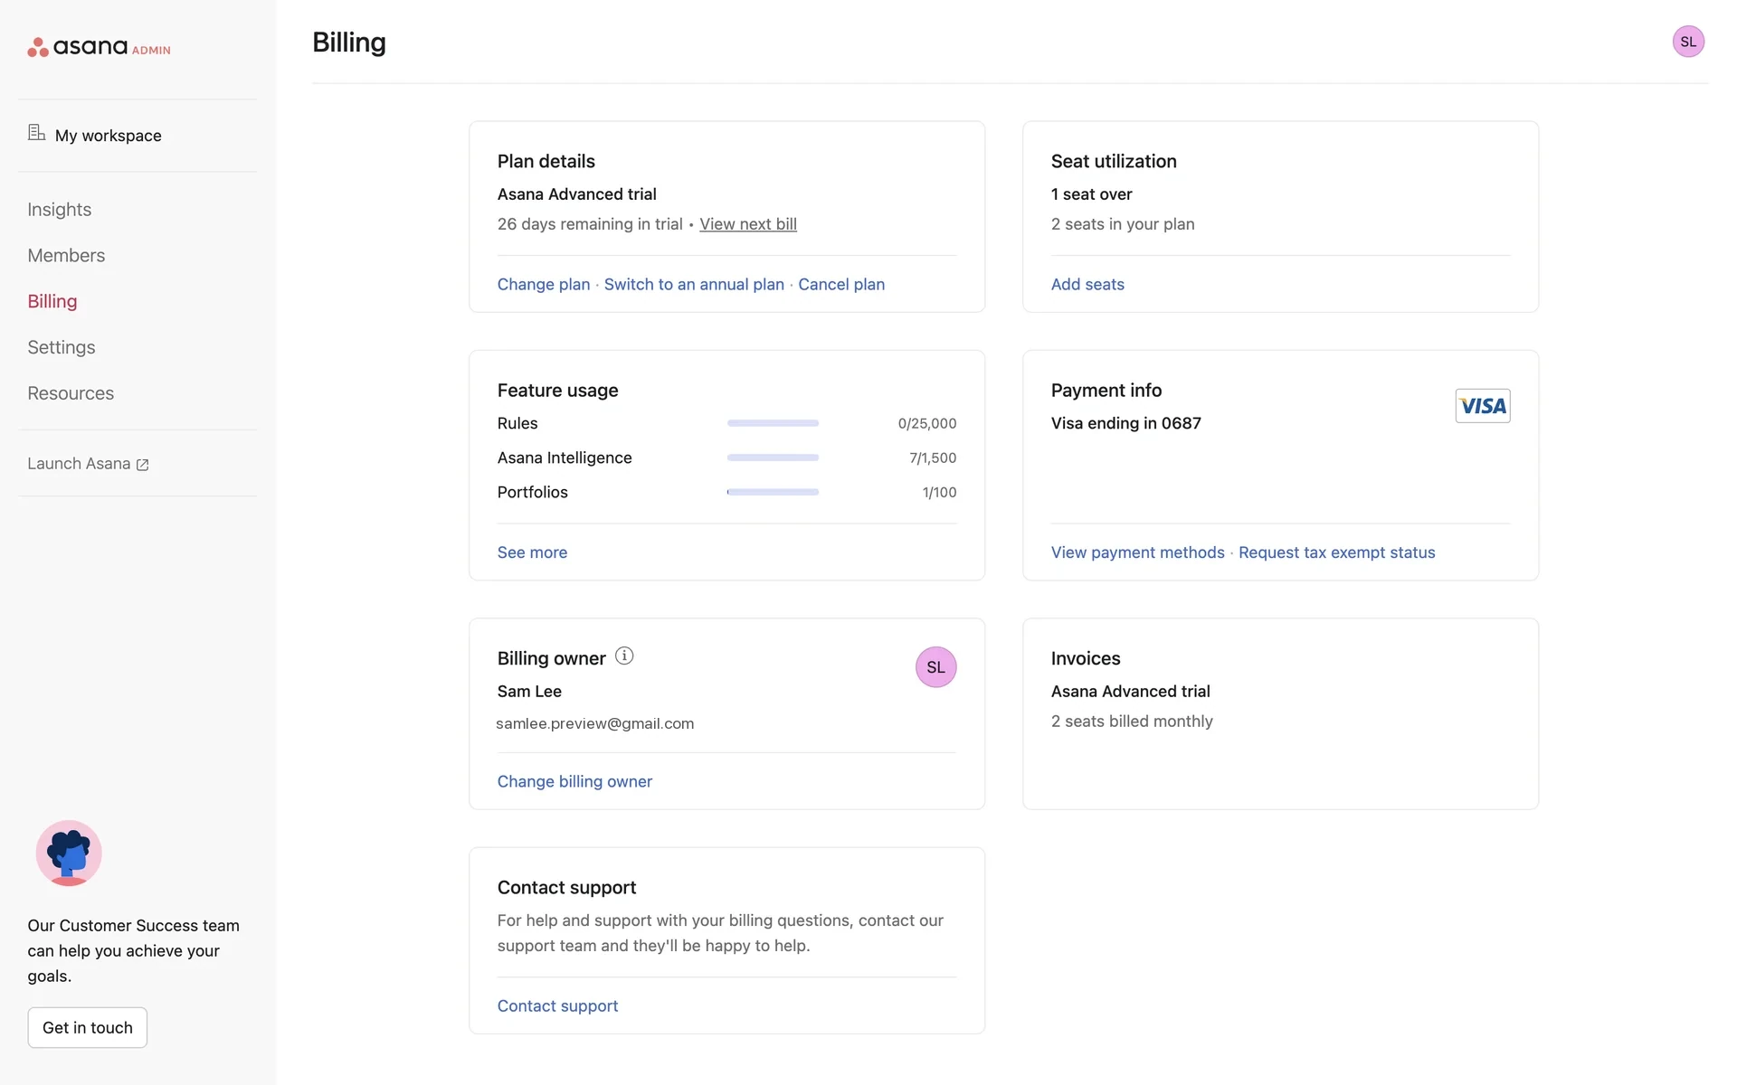Screen dimensions: 1737x1085
Task: Click the Billing page heading
Action: point(349,42)
